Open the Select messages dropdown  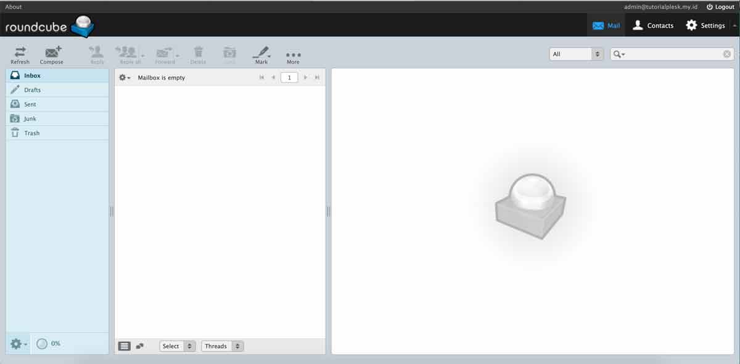[x=177, y=346]
